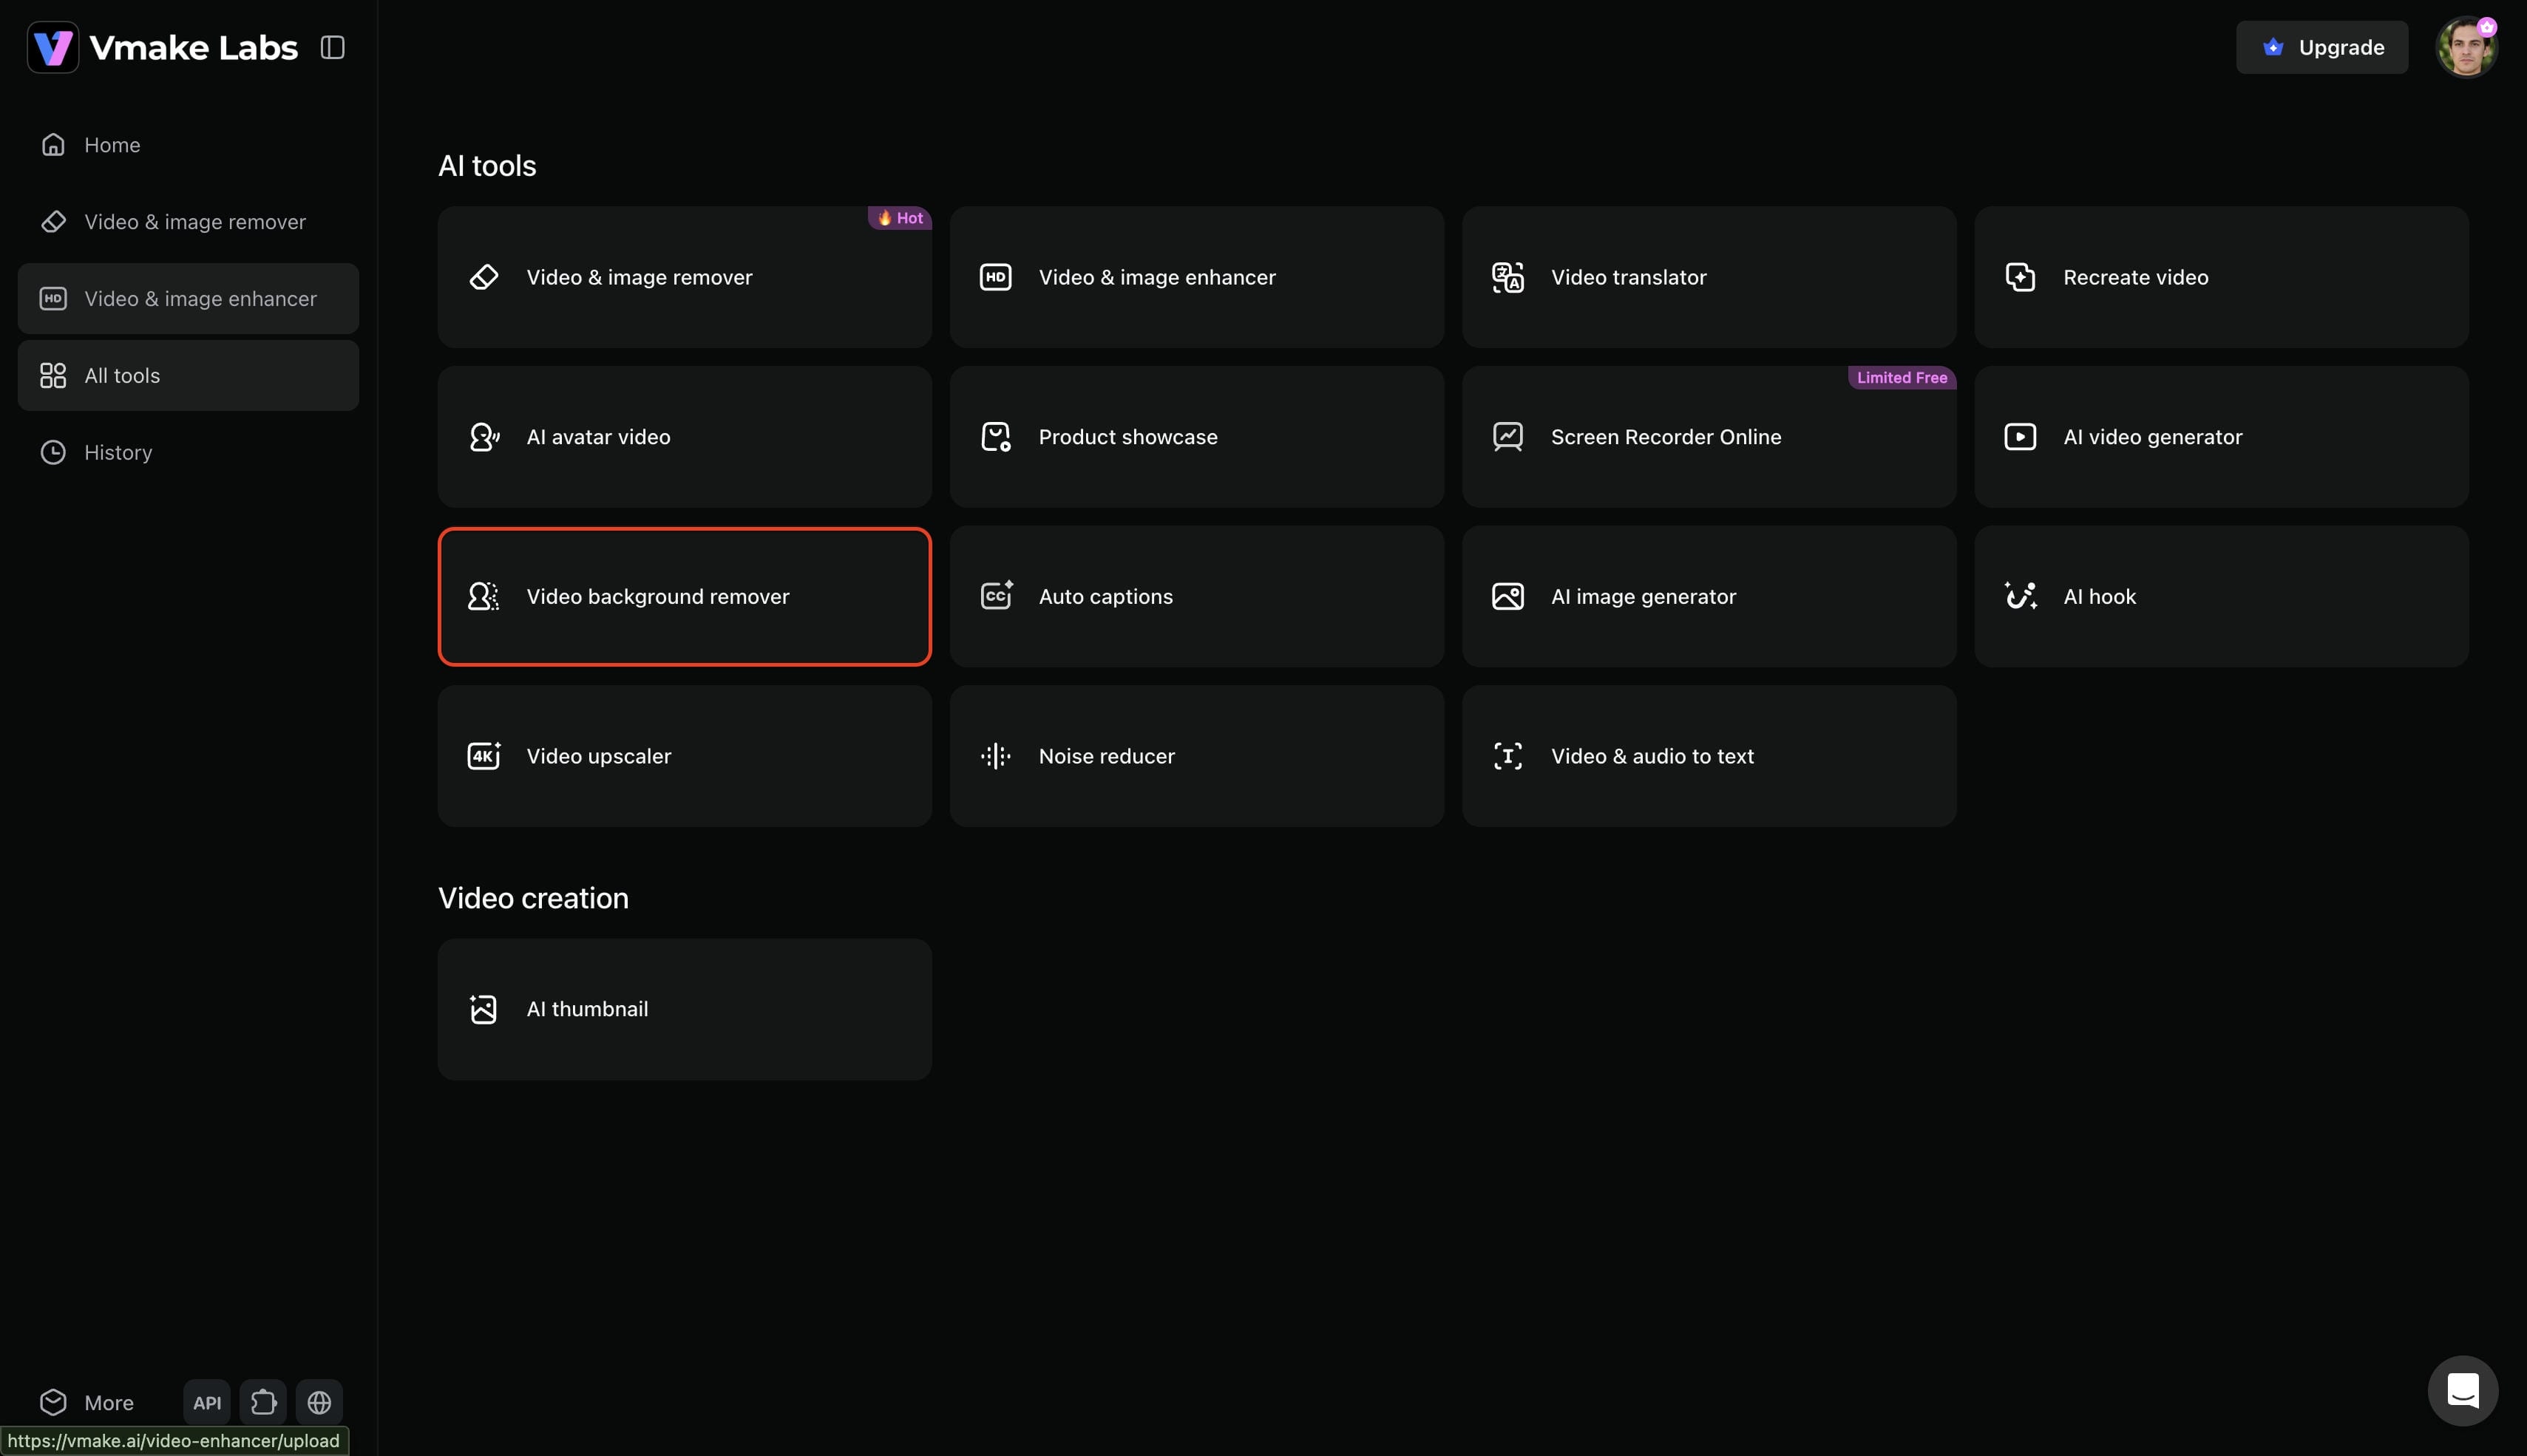Click the HD icon in the sidebar
The height and width of the screenshot is (1456, 2527).
pos(53,298)
